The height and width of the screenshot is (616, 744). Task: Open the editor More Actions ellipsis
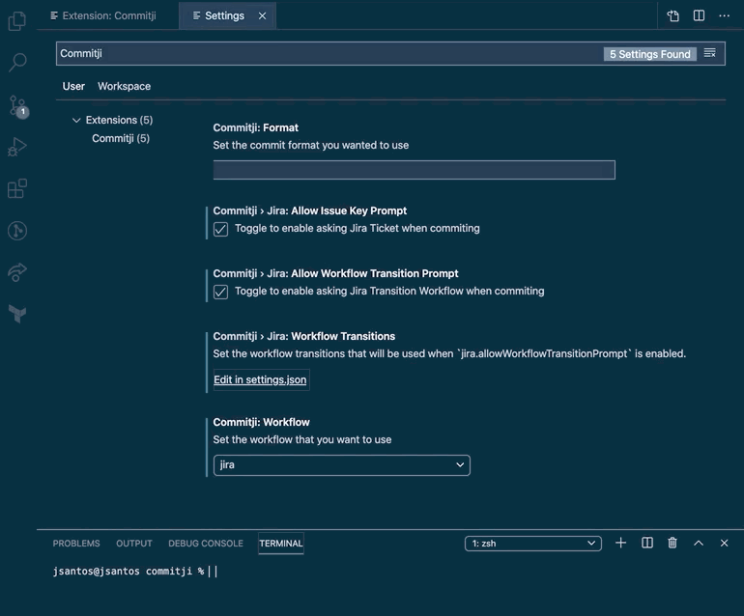[x=724, y=15]
